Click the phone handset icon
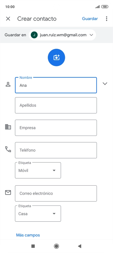The width and height of the screenshot is (113, 253). coord(8,149)
